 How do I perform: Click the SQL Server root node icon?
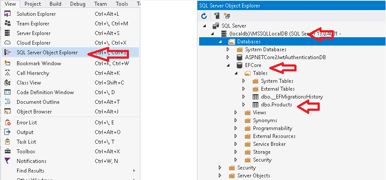(216, 26)
